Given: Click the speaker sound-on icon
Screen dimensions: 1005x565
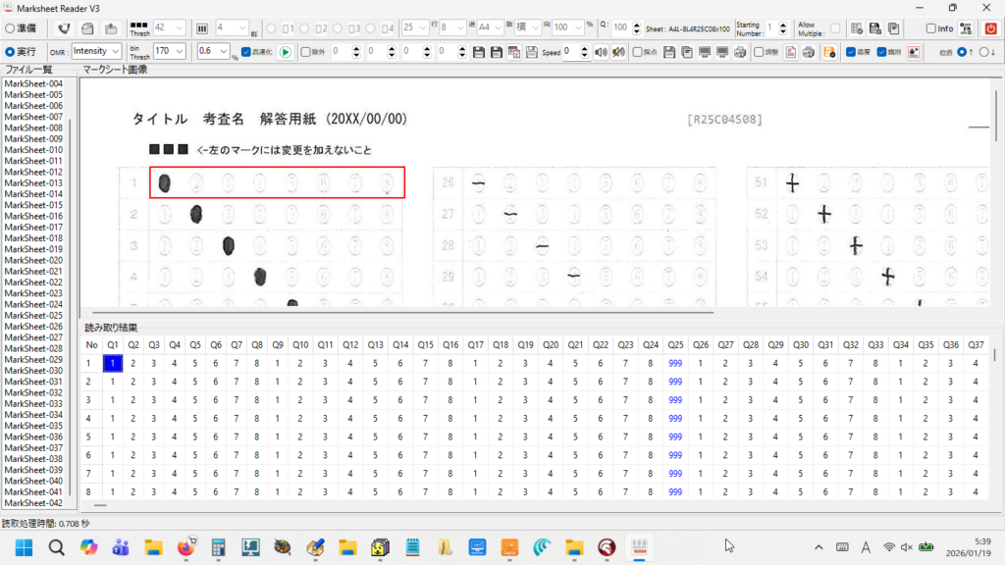Looking at the screenshot, I should pyautogui.click(x=602, y=51).
